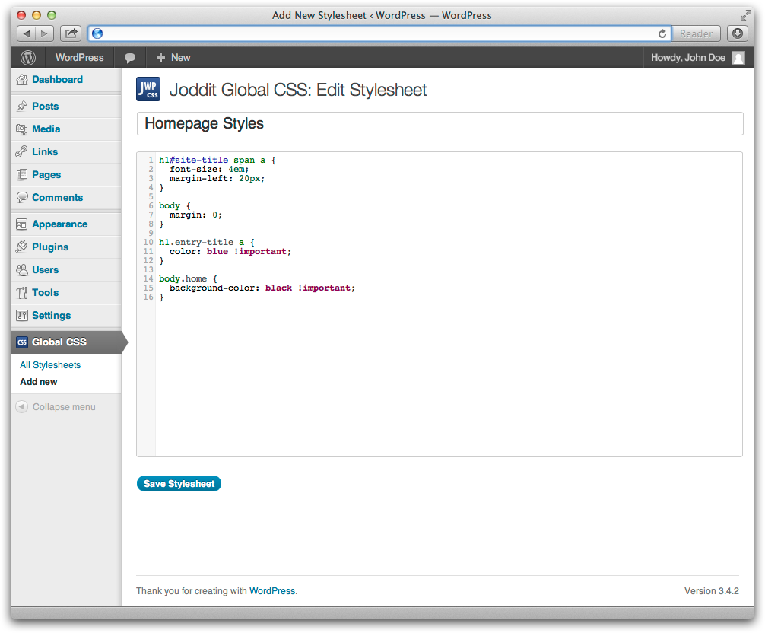The width and height of the screenshot is (765, 633).
Task: Click the 'background-color: black !important;' code line
Action: (262, 288)
